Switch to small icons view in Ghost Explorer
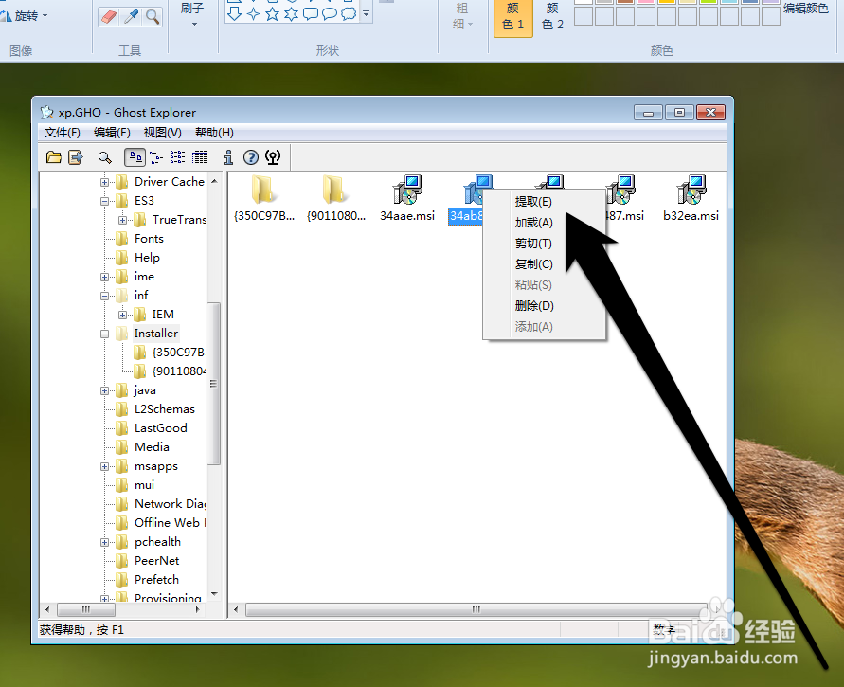The image size is (844, 687). click(x=156, y=157)
